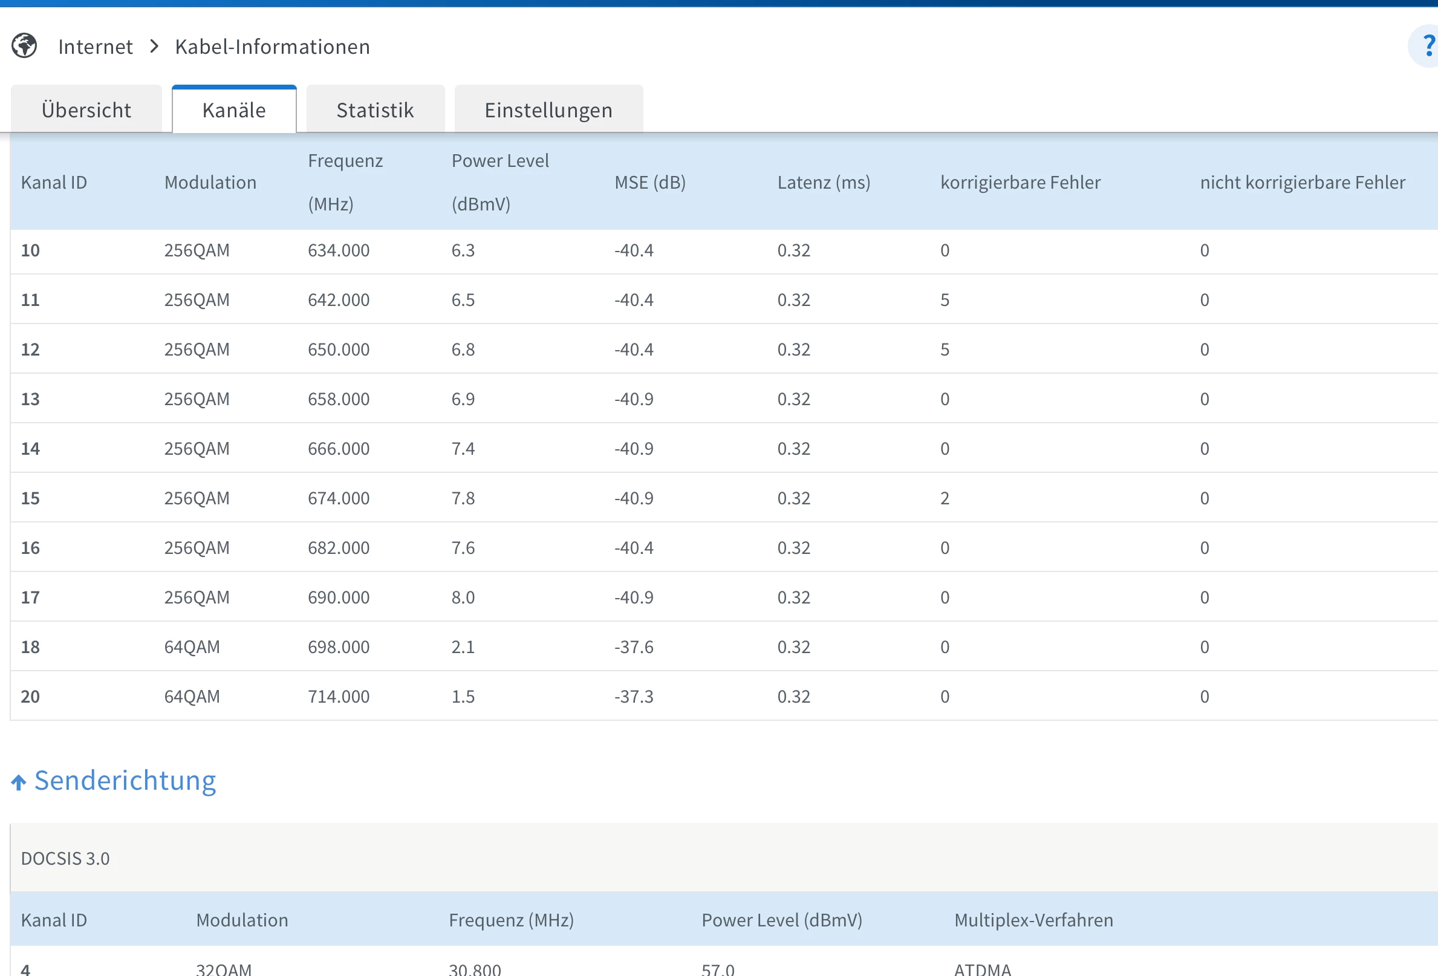Click the Senderichtung up arrow icon
The image size is (1438, 976).
pos(19,782)
